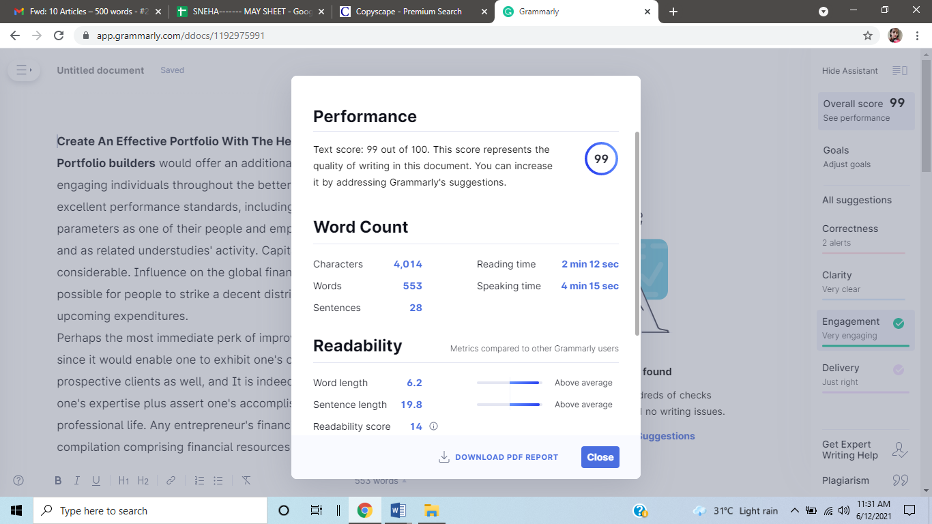The width and height of the screenshot is (932, 524).
Task: Switch to the Copyscape Premium Search tab
Action: tap(413, 12)
